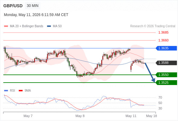Click the date line Monday, May 11, 2026
178x121 pixels.
(36, 15)
